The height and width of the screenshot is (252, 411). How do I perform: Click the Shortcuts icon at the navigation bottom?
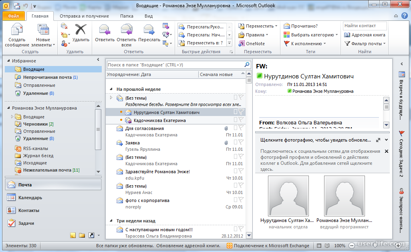91,235
